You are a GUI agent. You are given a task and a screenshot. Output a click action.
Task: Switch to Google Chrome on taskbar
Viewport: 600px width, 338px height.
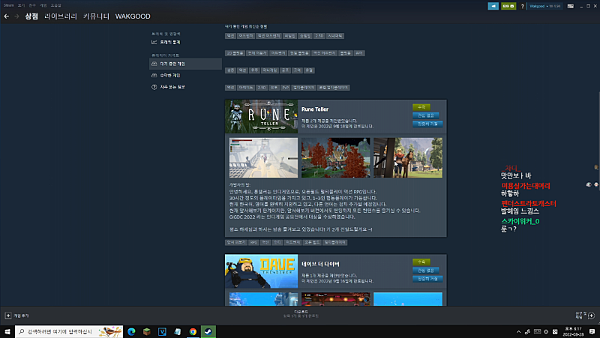coord(193,331)
